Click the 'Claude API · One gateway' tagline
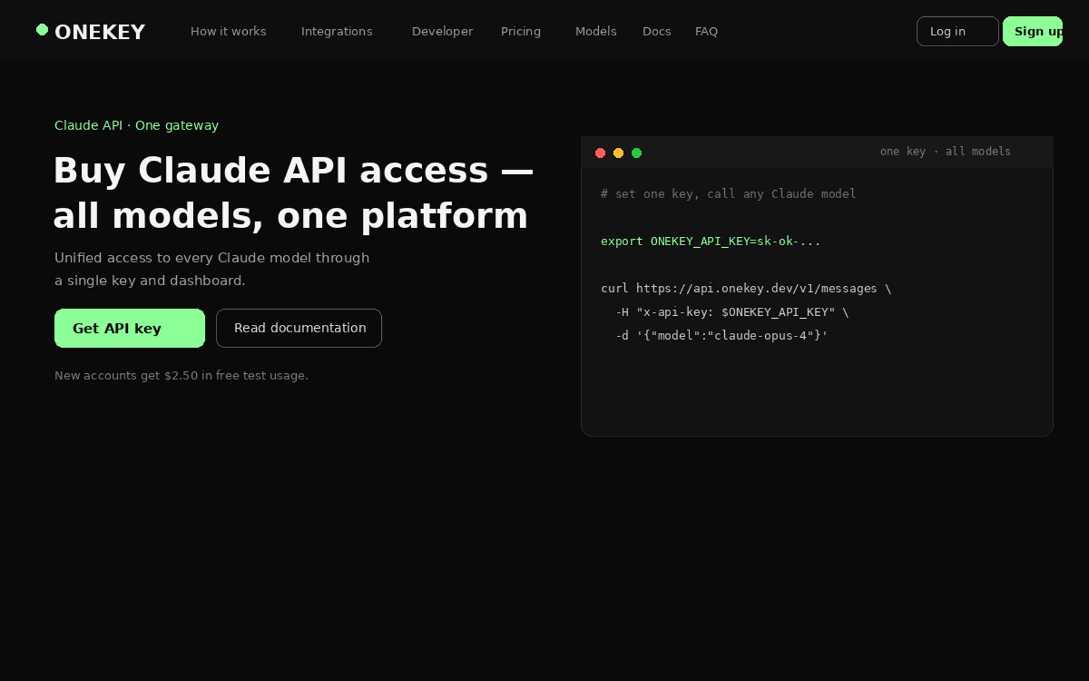This screenshot has width=1089, height=681. click(x=137, y=125)
